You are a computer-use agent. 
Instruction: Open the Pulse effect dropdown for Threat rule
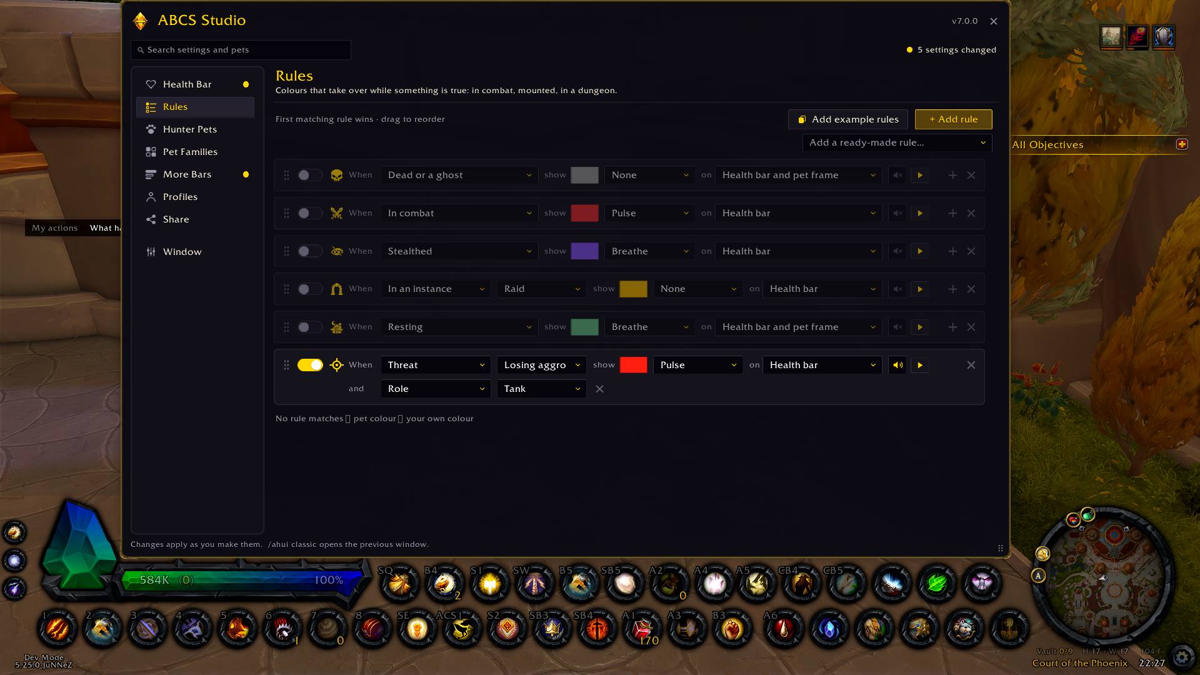pyautogui.click(x=698, y=365)
